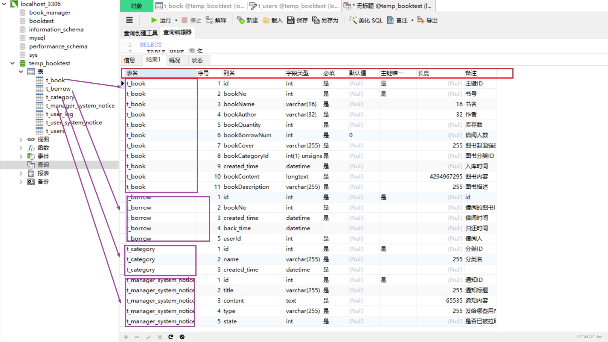Click the 解释 explain button

pos(216,20)
